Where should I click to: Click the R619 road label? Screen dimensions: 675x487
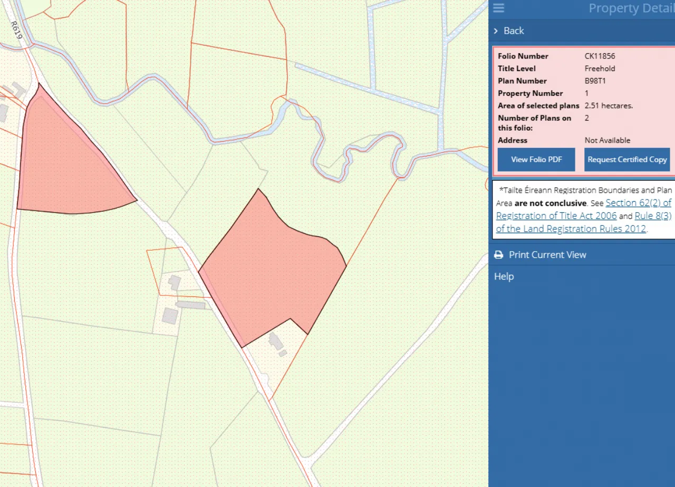point(16,30)
